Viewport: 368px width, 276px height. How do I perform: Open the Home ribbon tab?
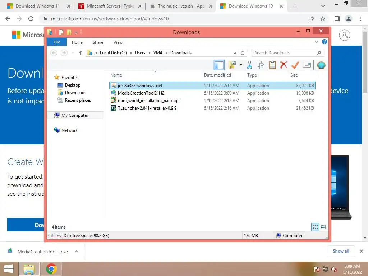point(77,42)
